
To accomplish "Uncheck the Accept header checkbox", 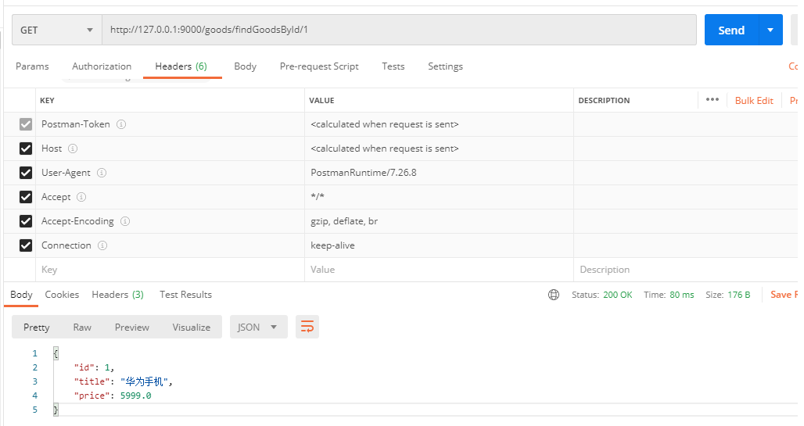I will coord(26,197).
